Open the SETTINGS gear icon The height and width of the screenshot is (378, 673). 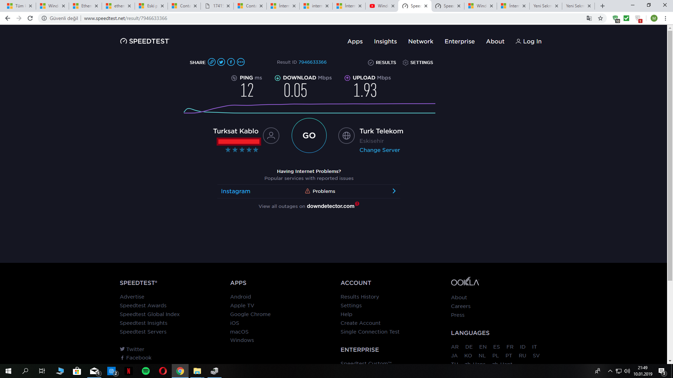click(x=406, y=63)
